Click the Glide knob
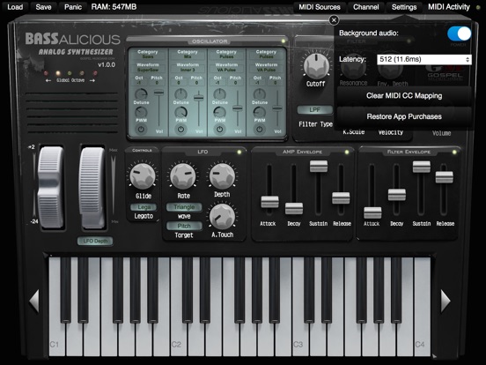Viewport: 486px width, 365px height. 143,176
